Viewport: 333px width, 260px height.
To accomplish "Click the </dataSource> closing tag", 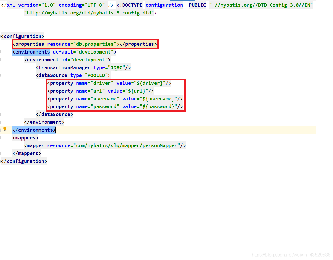I will [x=54, y=115].
